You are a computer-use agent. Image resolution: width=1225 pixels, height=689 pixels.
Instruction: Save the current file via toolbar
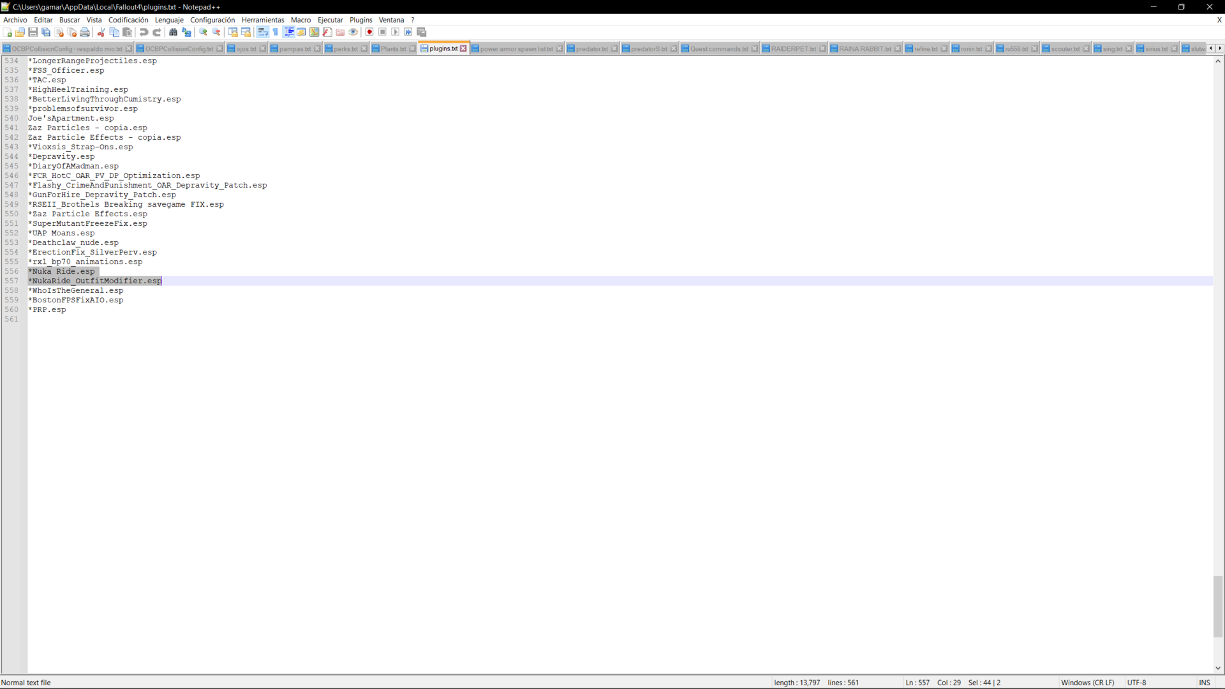click(x=33, y=32)
